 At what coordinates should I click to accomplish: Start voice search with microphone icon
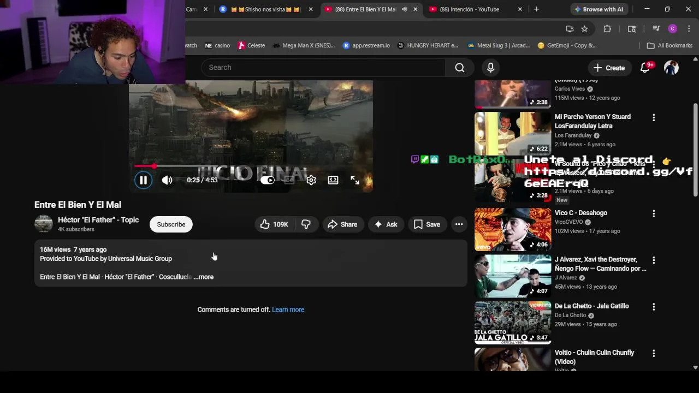click(490, 67)
